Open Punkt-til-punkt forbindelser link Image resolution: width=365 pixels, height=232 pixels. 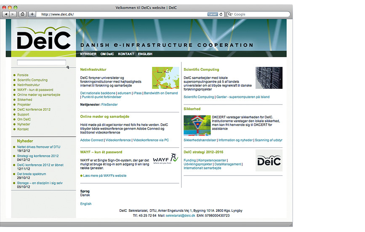pyautogui.click(x=101, y=97)
